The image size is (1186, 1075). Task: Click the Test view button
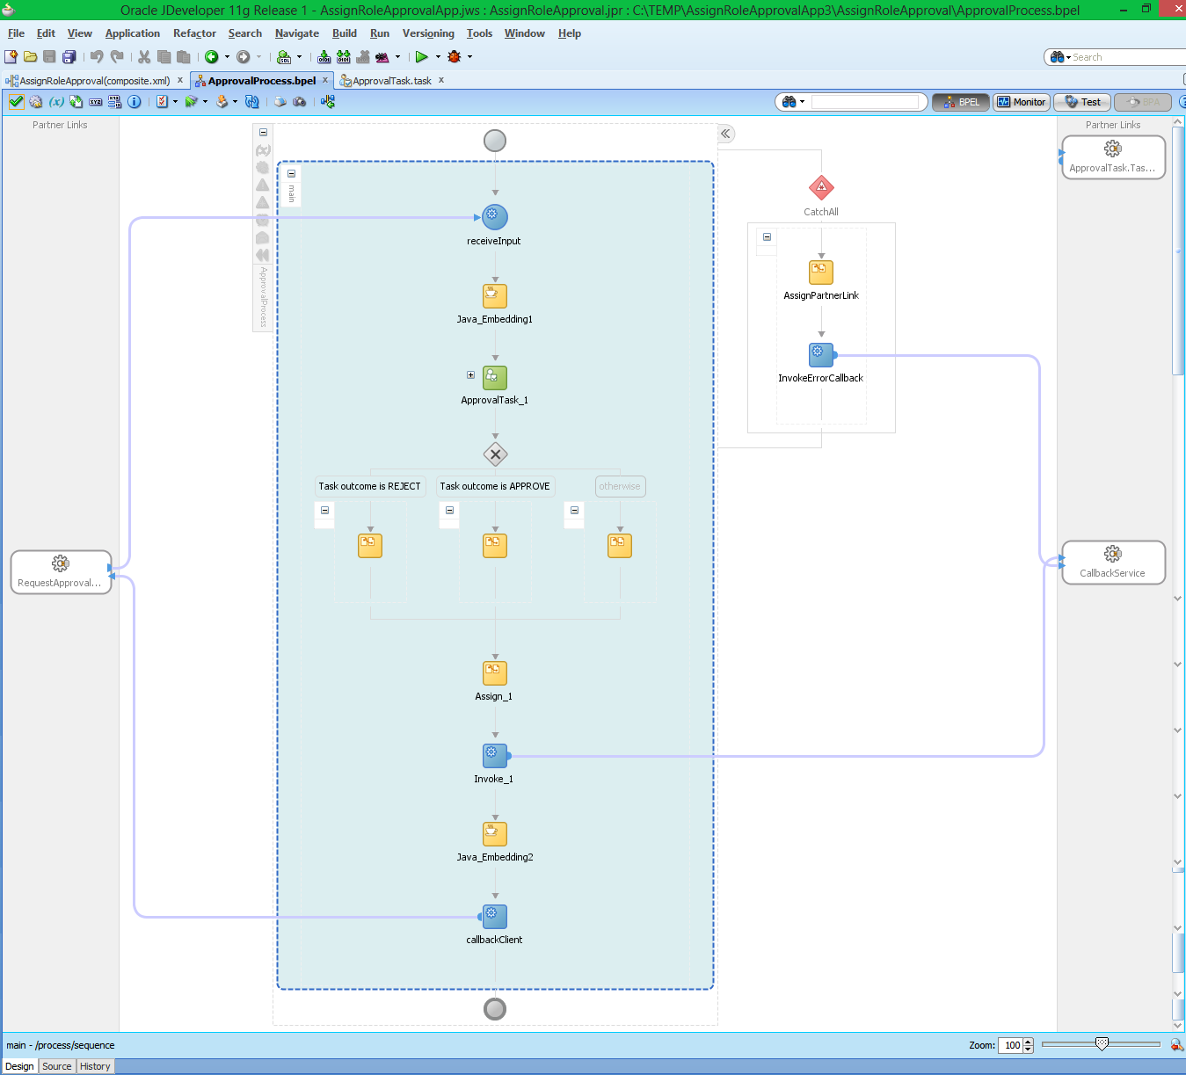tap(1082, 102)
